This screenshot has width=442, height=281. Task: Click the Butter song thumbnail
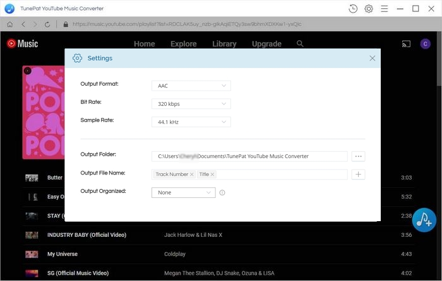(x=32, y=178)
